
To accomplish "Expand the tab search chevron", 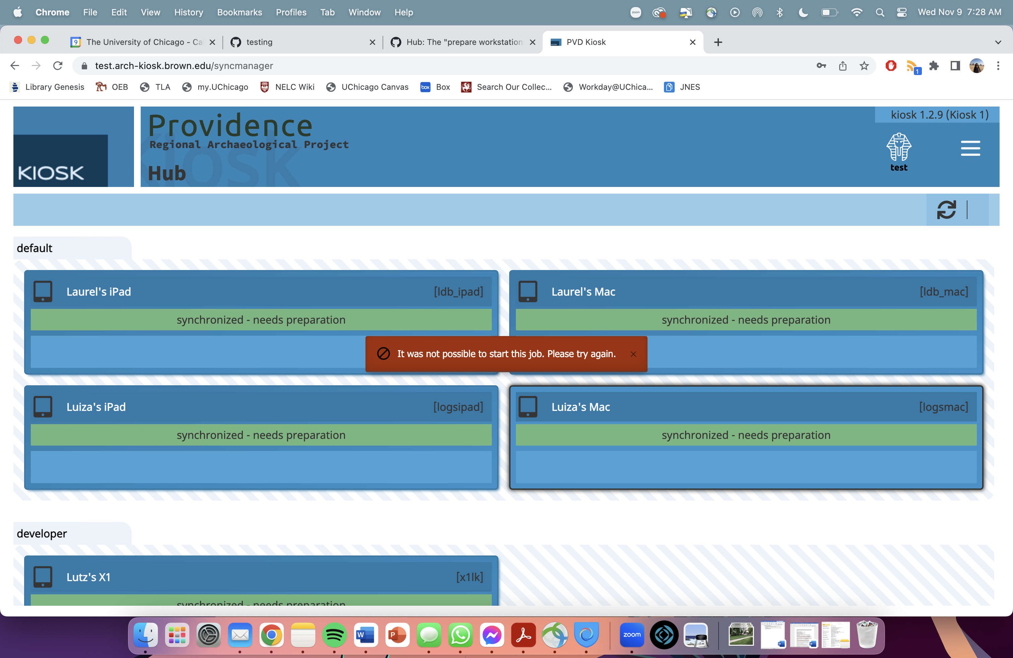I will click(998, 42).
